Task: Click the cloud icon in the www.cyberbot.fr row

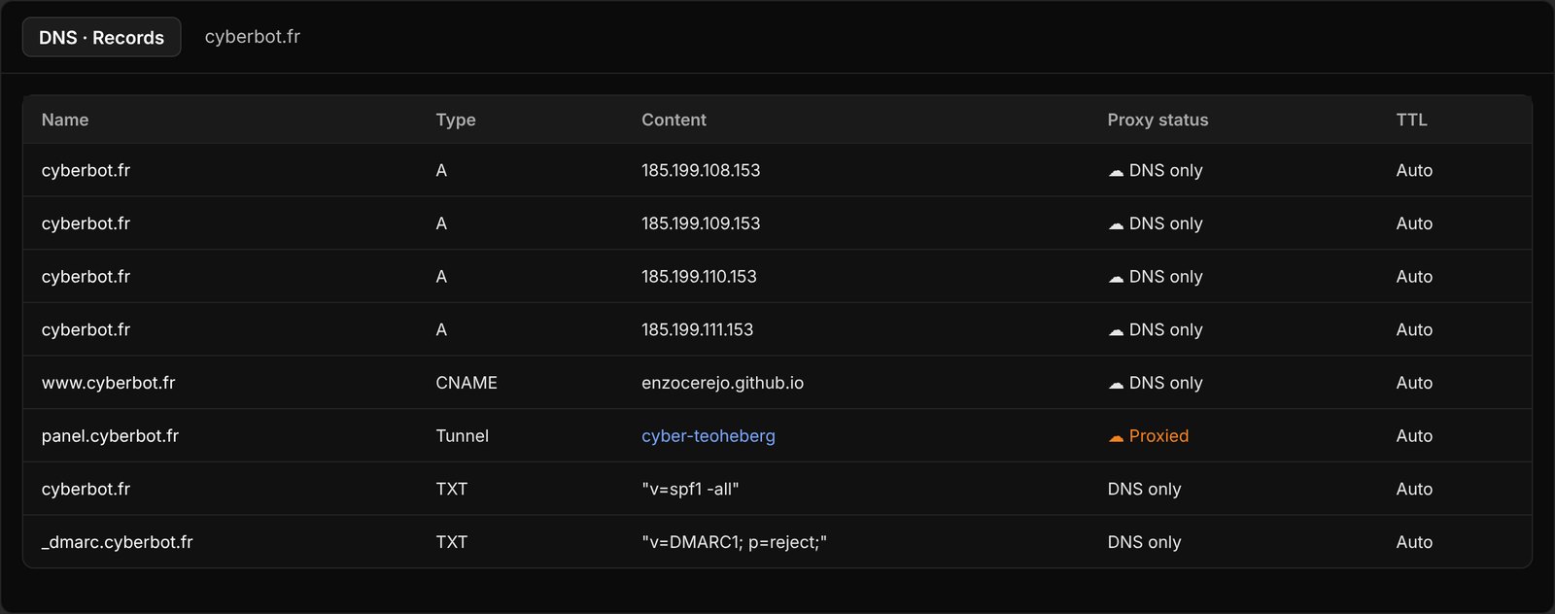Action: [x=1116, y=385]
